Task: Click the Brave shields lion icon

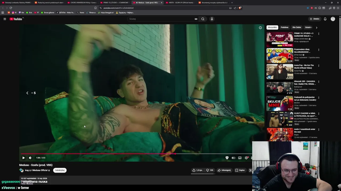Action: [240, 8]
